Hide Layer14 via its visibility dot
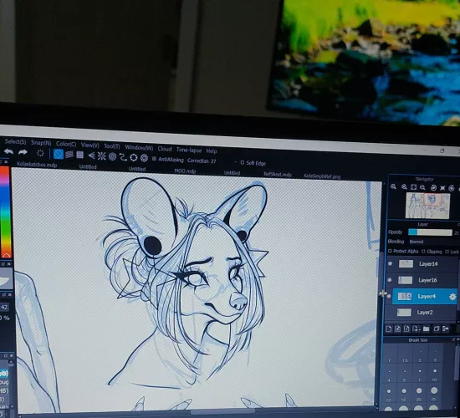 click(x=390, y=263)
